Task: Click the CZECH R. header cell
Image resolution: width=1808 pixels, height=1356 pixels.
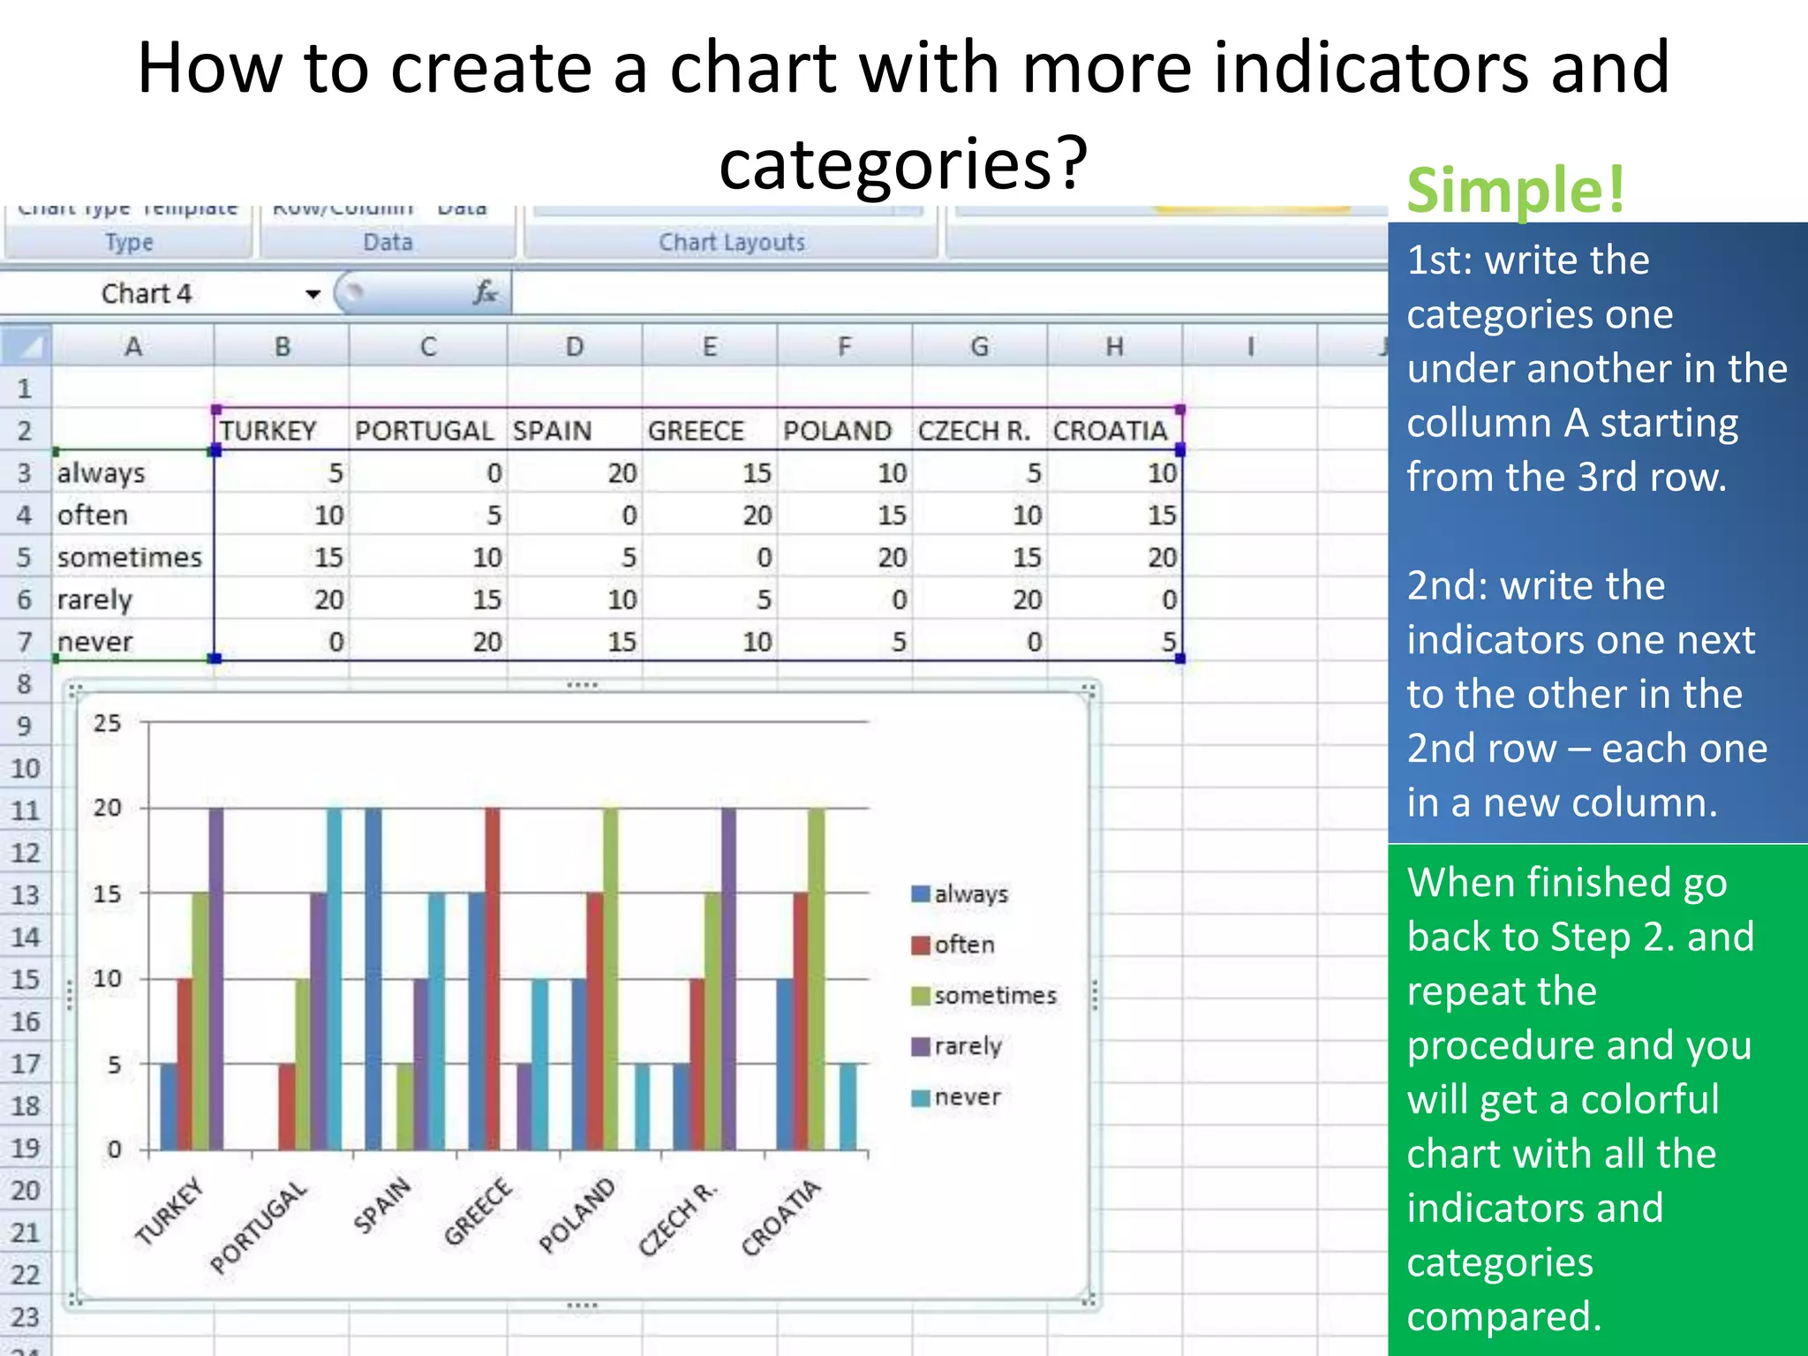Action: click(980, 431)
